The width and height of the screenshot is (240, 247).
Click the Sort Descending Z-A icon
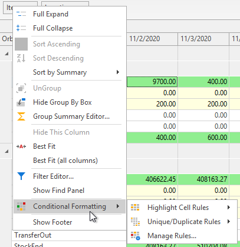click(x=21, y=58)
